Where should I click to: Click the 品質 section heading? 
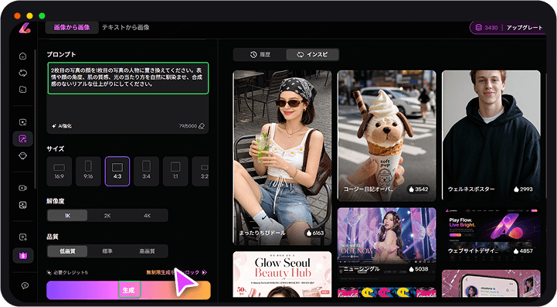pos(53,237)
